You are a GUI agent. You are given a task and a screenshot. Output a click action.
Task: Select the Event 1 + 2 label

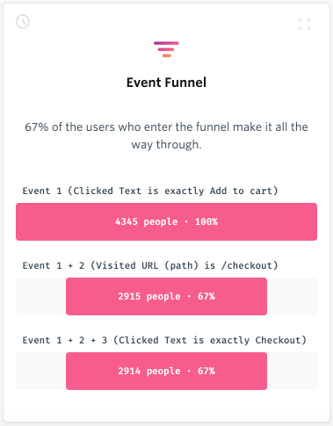coord(150,265)
